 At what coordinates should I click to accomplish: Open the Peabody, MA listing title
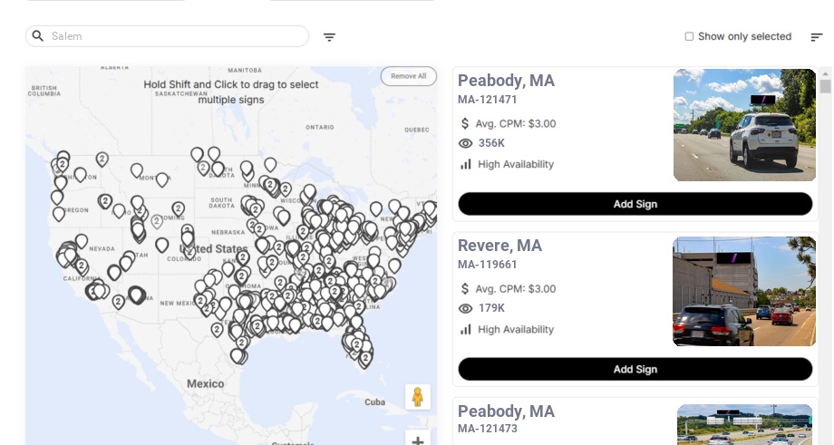[x=506, y=81]
